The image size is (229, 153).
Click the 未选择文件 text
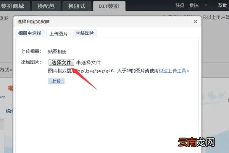tap(89, 63)
